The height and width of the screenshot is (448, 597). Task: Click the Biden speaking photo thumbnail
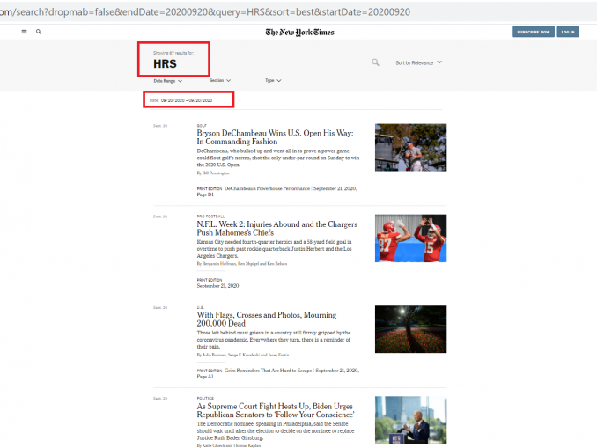coord(410,420)
